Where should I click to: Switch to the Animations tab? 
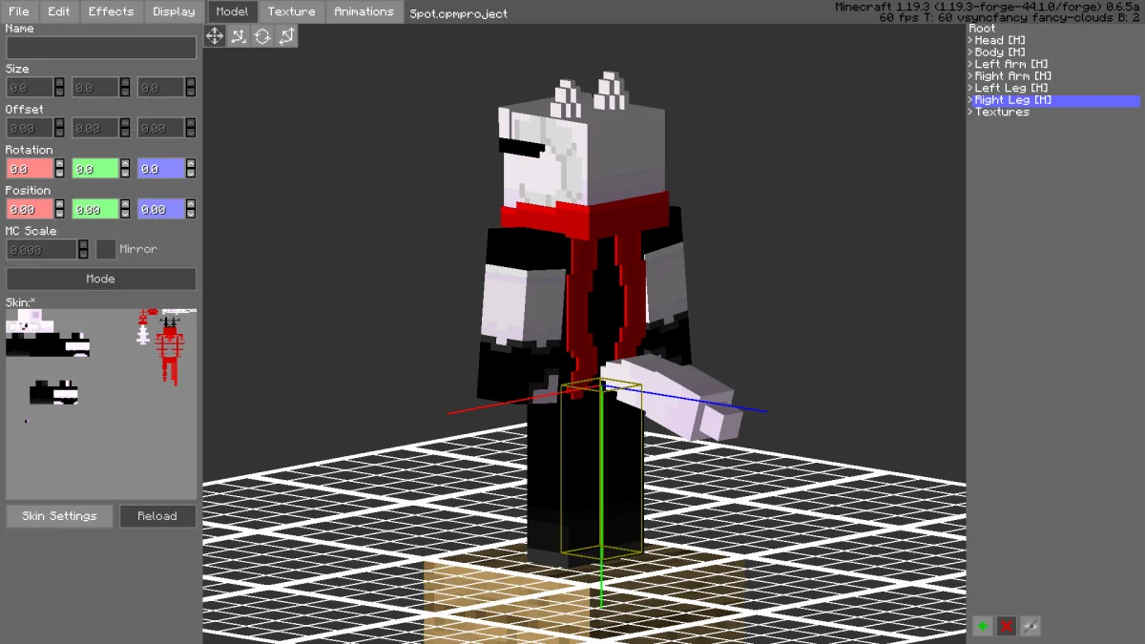364,11
